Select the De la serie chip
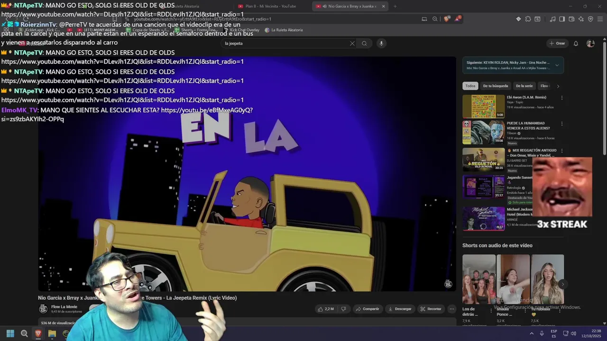Viewport: 607px width, 341px height. coord(524,86)
